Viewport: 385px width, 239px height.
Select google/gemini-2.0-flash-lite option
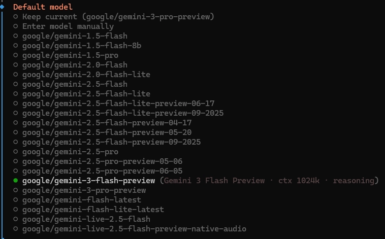pyautogui.click(x=86, y=75)
